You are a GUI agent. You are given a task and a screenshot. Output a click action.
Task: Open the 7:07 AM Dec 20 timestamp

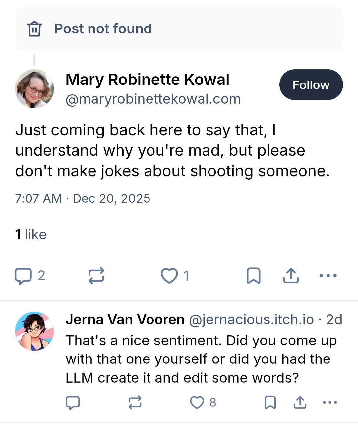(83, 198)
